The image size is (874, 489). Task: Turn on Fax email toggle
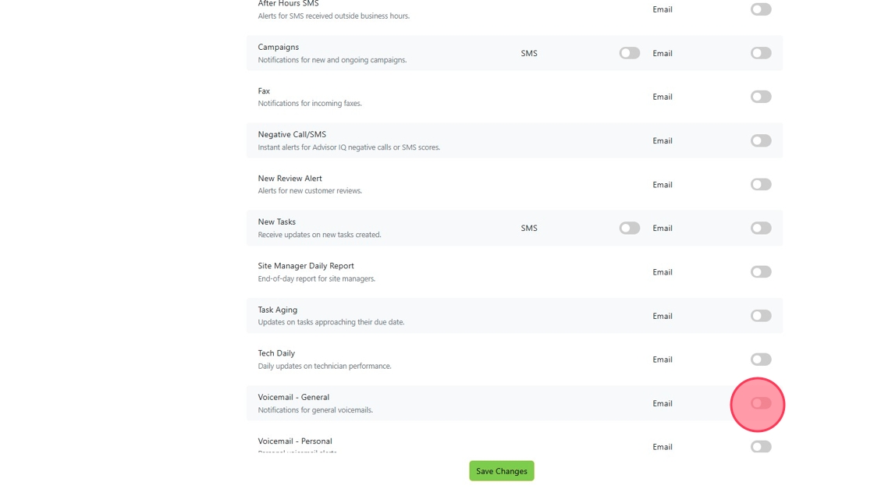(761, 97)
